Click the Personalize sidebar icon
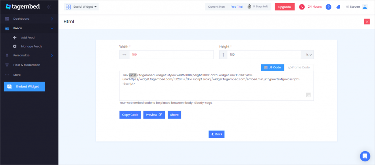The height and width of the screenshot is (165, 375). (x=7, y=55)
